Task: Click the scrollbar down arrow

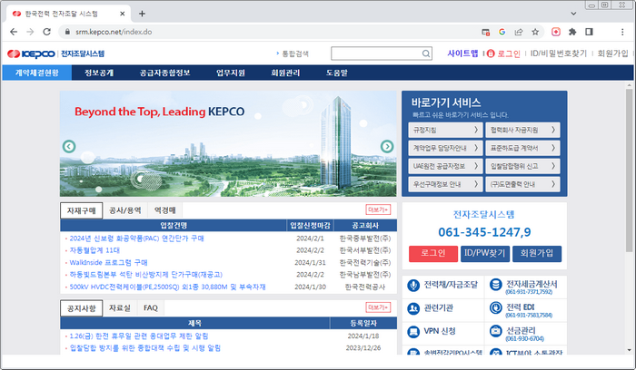Action: pos(629,350)
